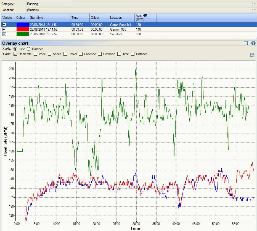Open the Category dropdown showing Running
This screenshot has height=231, width=257.
[254, 4]
